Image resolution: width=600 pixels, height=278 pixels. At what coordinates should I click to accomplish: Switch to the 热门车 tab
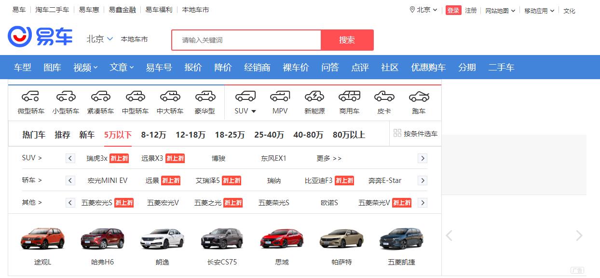(34, 135)
